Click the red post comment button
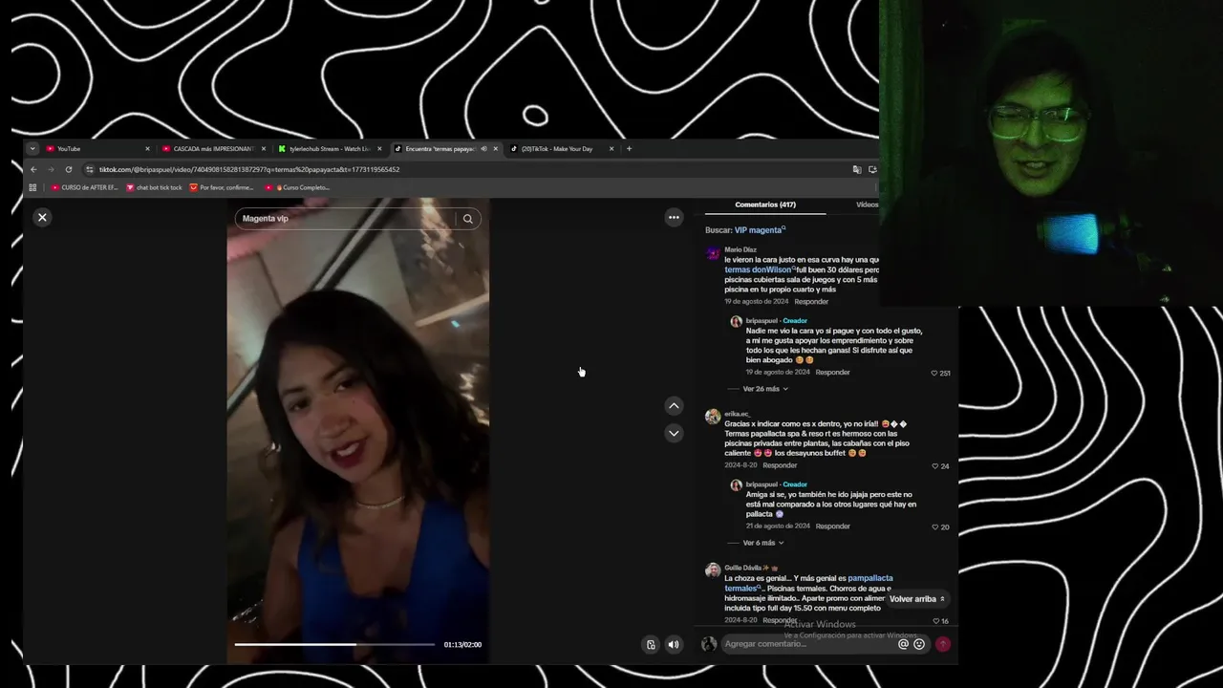Screen dimensions: 1223x688 point(943,644)
